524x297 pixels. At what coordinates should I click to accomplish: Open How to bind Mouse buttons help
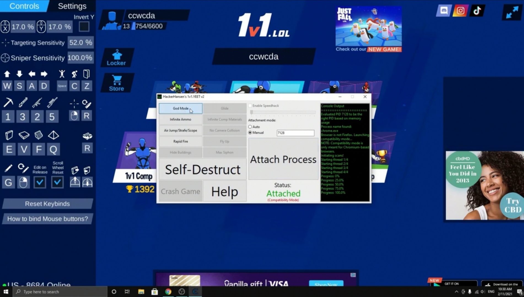coord(47,219)
